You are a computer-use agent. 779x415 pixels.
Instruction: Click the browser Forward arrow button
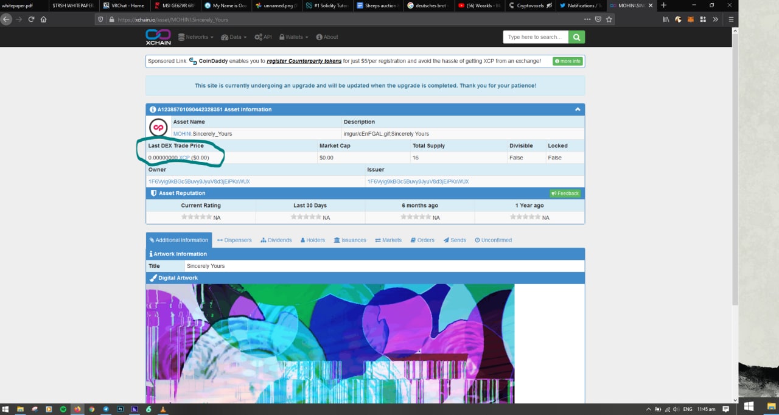point(19,19)
